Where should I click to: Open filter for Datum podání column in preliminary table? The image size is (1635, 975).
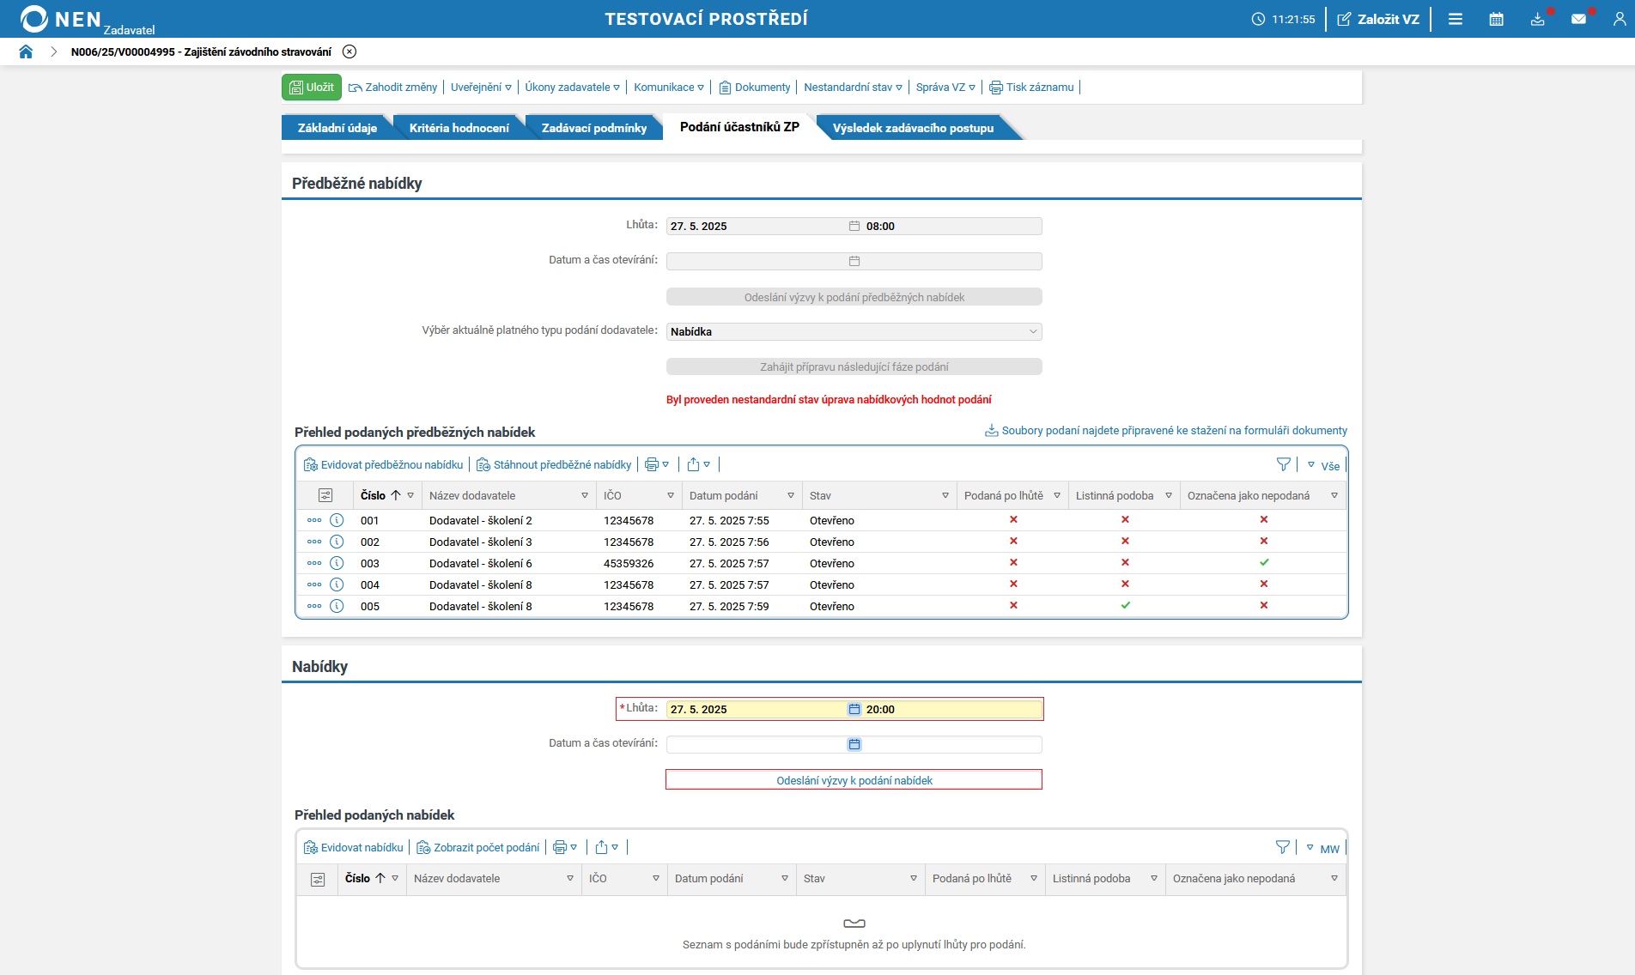coord(791,496)
